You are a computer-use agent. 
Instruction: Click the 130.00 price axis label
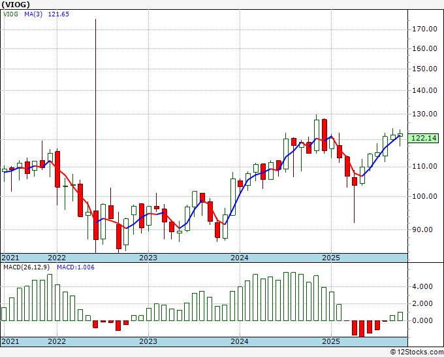click(x=424, y=114)
